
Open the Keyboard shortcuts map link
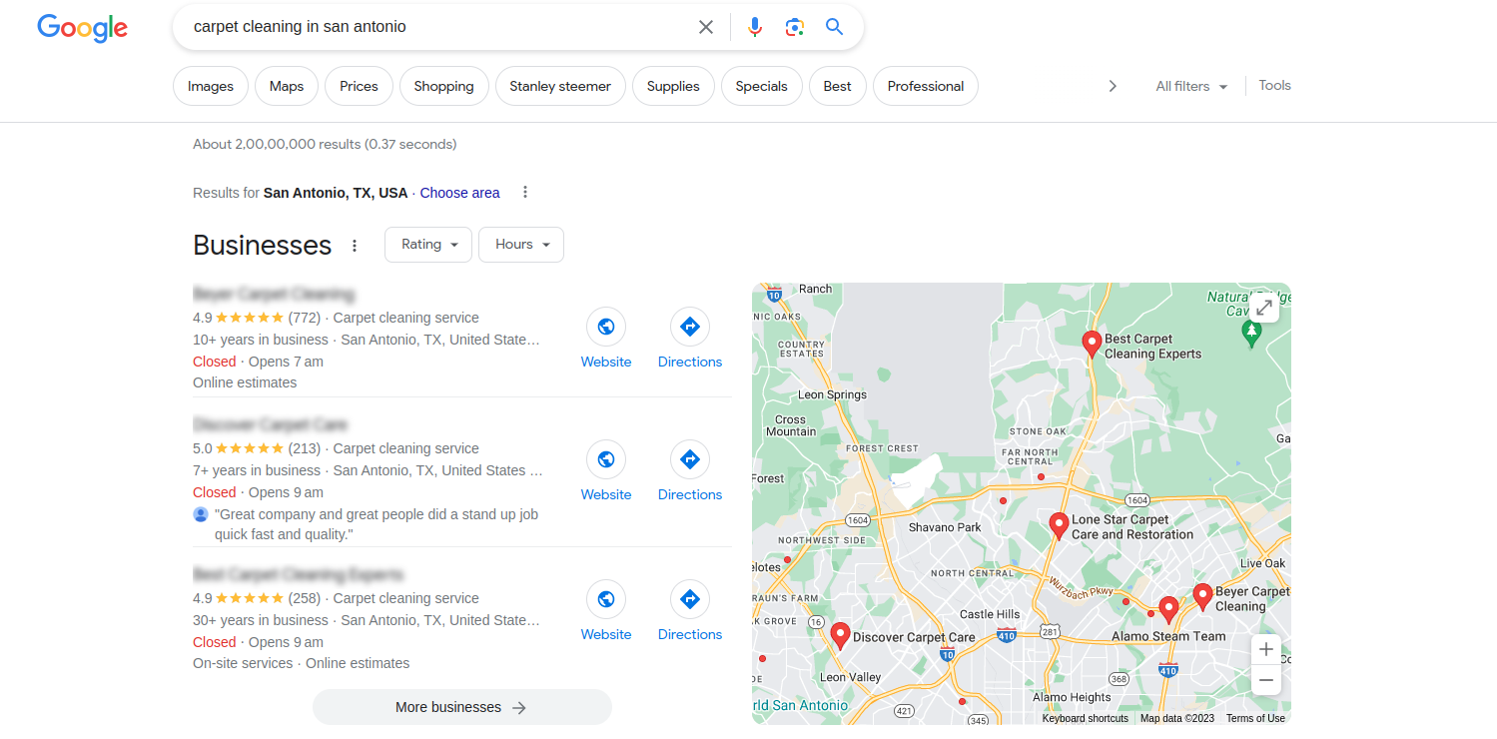pos(1086,718)
